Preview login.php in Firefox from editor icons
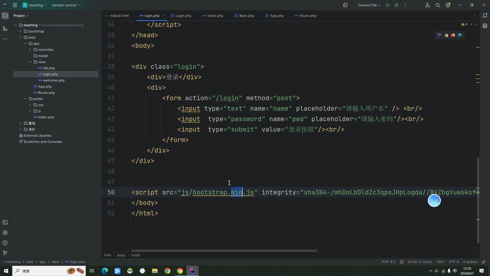 tap(453, 35)
